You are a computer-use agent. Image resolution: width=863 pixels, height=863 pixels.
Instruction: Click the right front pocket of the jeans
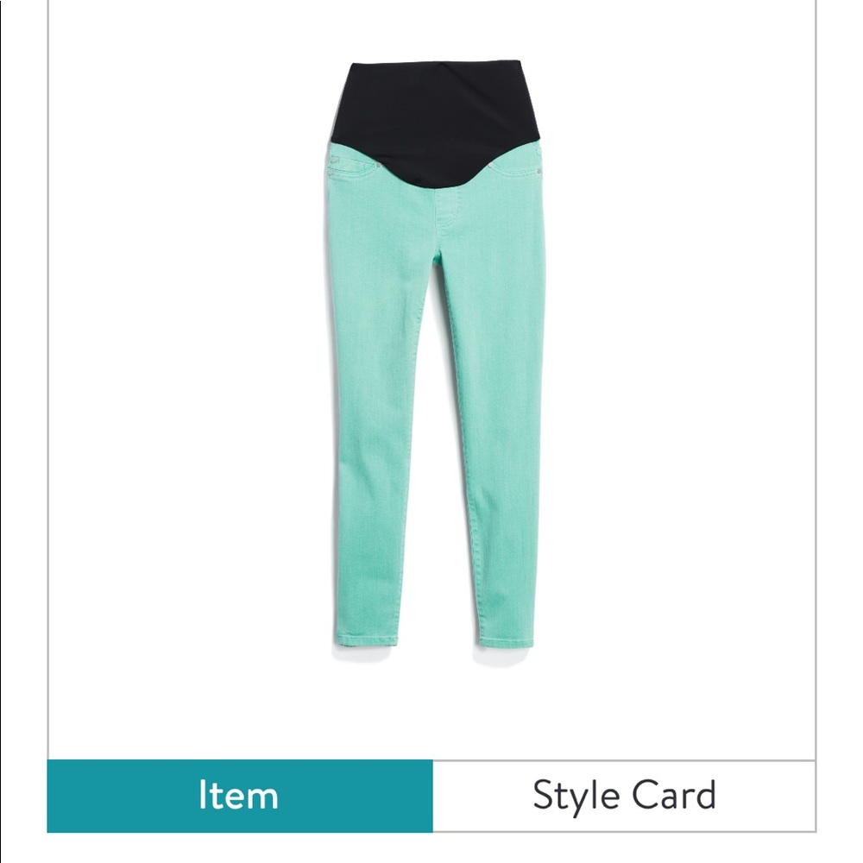tap(514, 168)
